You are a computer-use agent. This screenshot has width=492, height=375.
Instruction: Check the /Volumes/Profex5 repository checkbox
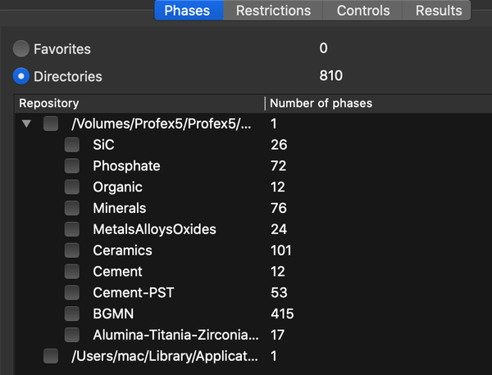51,124
